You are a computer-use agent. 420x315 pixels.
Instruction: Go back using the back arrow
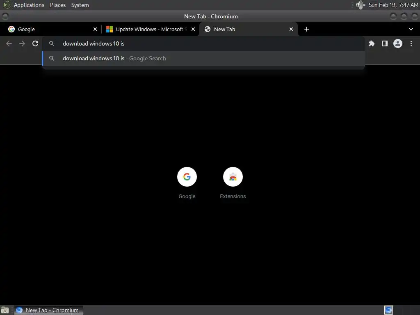click(9, 43)
